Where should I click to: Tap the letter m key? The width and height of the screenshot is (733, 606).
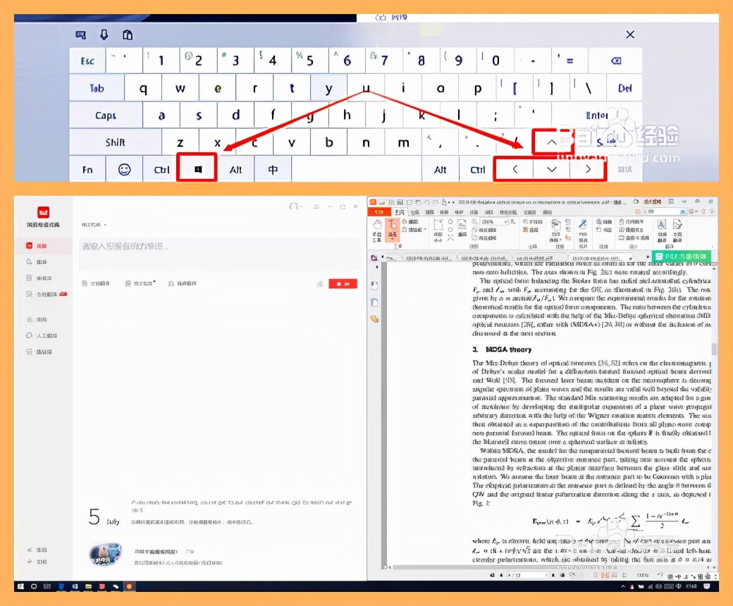pyautogui.click(x=403, y=142)
